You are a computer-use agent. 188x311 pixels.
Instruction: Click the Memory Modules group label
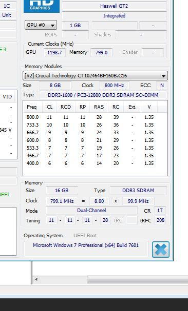pos(43,67)
